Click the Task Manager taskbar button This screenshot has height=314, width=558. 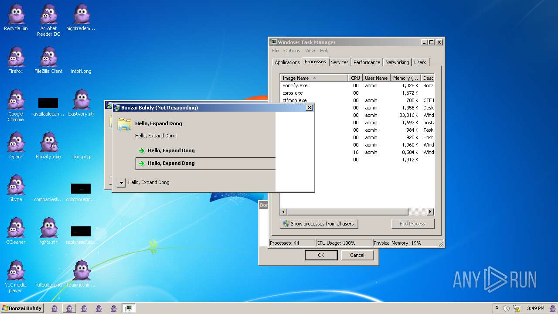[x=128, y=308]
